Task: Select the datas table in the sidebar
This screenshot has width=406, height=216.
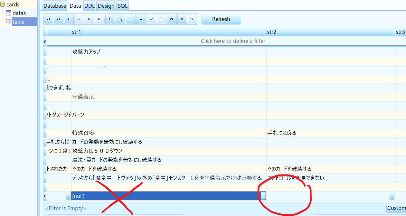Action: (x=19, y=13)
